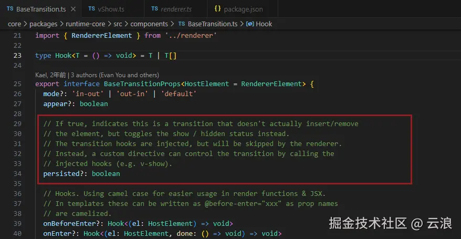Viewport: 461px width, 239px height.
Task: Click line number 25 in the gutter
Action: (17, 84)
